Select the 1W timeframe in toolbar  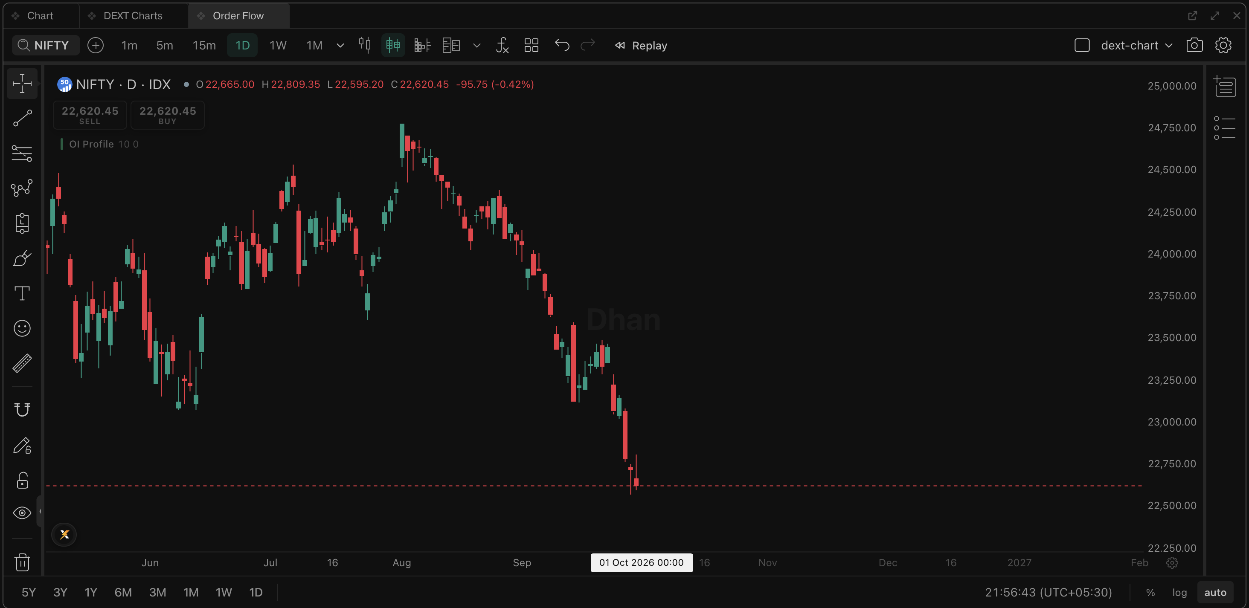278,46
